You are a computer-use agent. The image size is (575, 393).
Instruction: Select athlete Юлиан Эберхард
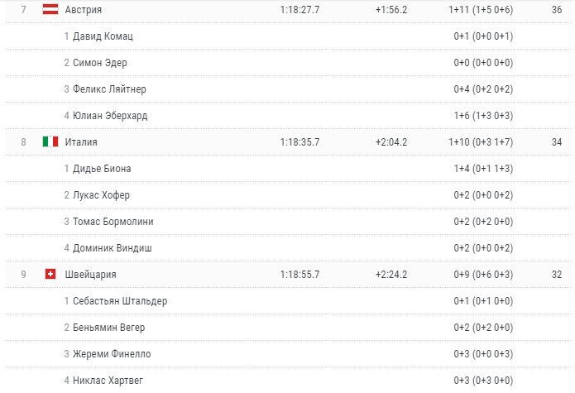click(x=110, y=116)
